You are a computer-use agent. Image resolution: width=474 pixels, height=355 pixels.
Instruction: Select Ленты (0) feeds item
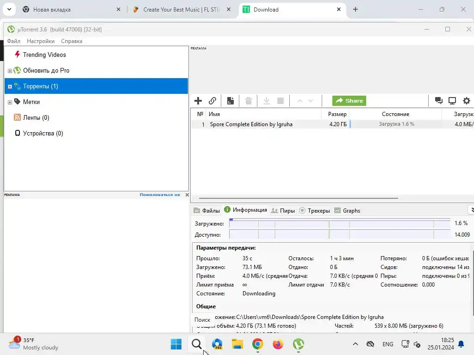pos(36,117)
